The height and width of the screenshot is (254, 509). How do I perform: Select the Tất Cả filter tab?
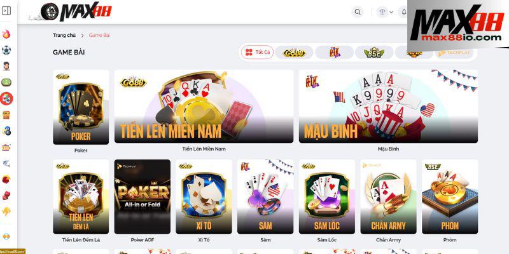coord(258,52)
